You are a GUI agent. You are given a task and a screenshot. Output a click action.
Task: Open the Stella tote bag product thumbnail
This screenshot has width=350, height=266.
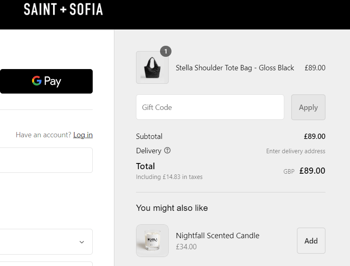click(152, 67)
